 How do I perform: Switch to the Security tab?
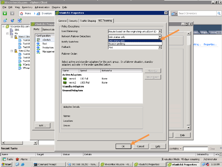pyautogui.click(x=73, y=21)
